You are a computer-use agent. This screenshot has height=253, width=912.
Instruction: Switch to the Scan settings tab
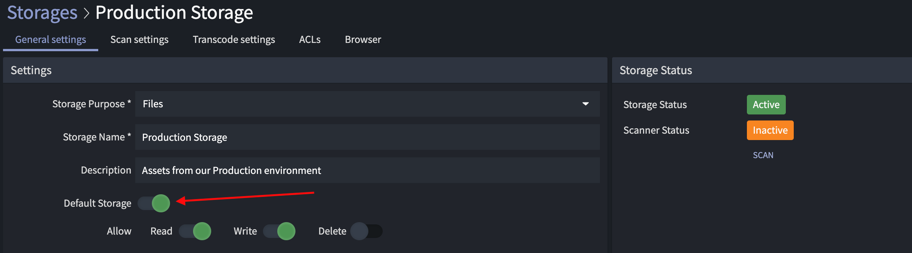tap(139, 40)
